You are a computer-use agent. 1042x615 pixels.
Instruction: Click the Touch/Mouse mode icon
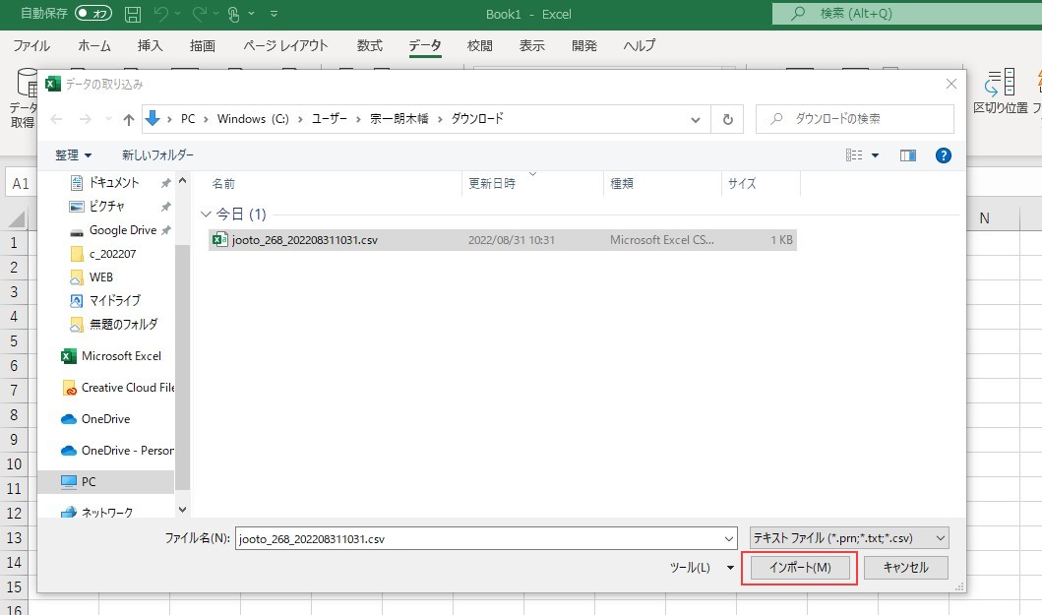click(232, 13)
